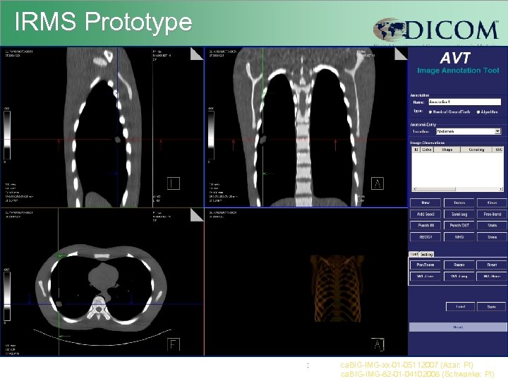
Task: Select the Pan/Zoom tool
Action: coord(425,265)
